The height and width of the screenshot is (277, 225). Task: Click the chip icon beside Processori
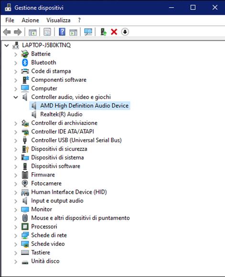pyautogui.click(x=25, y=227)
